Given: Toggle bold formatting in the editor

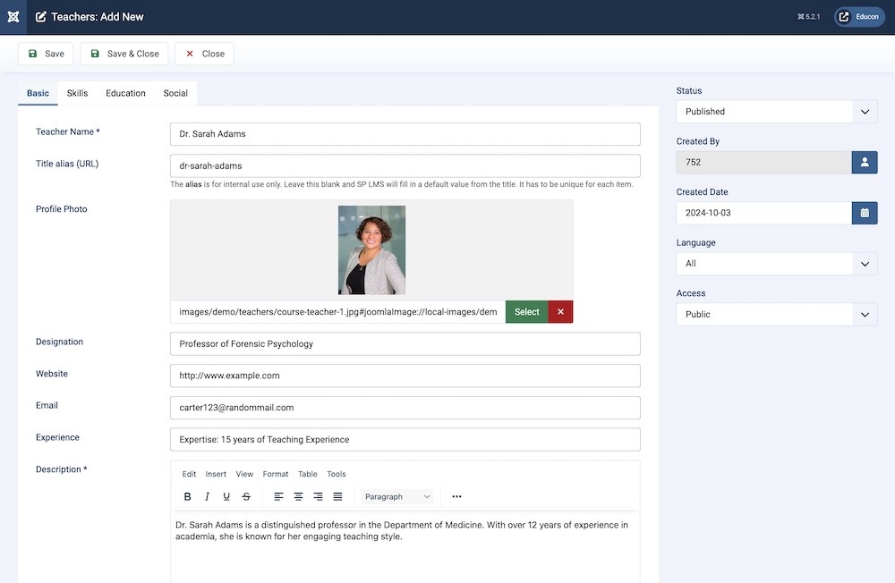Looking at the screenshot, I should click(x=187, y=496).
